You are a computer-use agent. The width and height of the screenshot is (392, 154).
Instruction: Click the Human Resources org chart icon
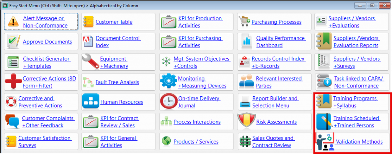coord(90,102)
